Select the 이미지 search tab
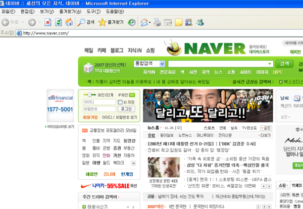The image size is (303, 209). tap(262, 72)
